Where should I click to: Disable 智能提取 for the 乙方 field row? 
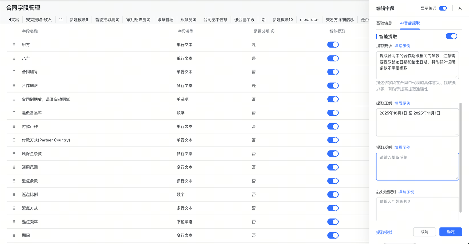tap(333, 58)
